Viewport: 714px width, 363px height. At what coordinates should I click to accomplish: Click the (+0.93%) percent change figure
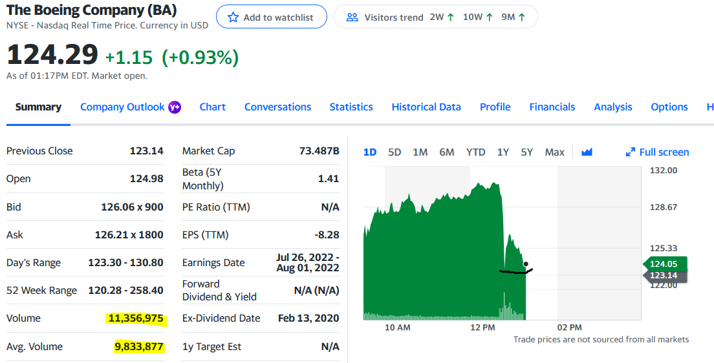[200, 57]
